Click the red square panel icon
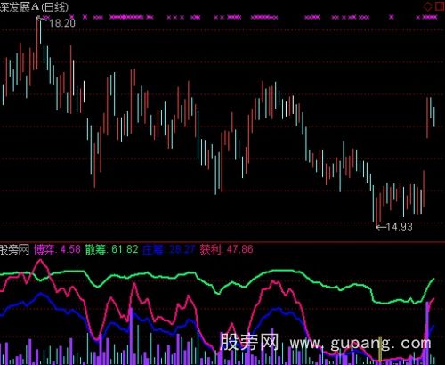 pos(441,6)
